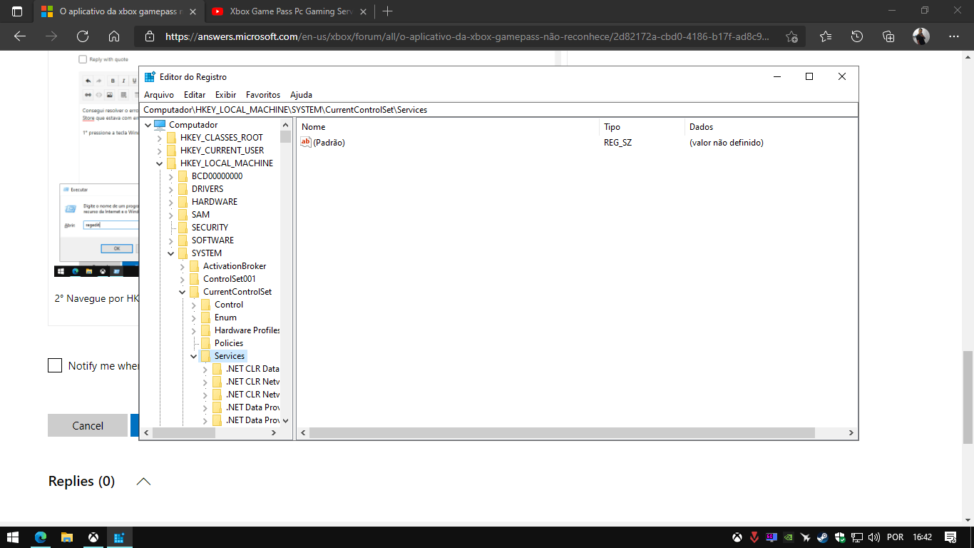Expand the HKEY_CLASSES_ROOT key

point(159,138)
